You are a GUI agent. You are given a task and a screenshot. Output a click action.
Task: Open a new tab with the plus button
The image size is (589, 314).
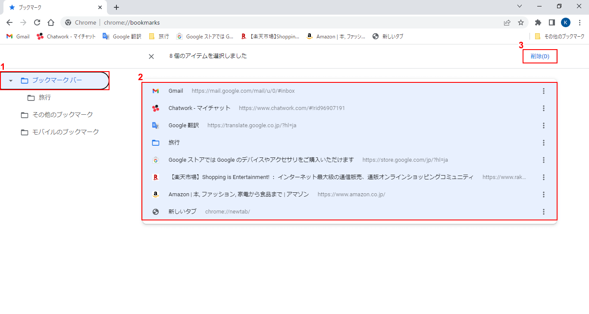coord(116,7)
